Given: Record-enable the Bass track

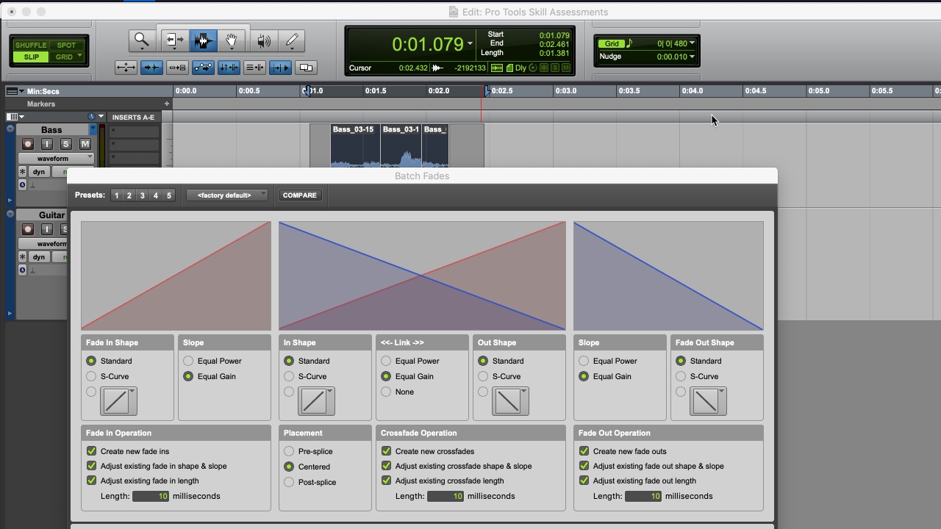Looking at the screenshot, I should [28, 145].
